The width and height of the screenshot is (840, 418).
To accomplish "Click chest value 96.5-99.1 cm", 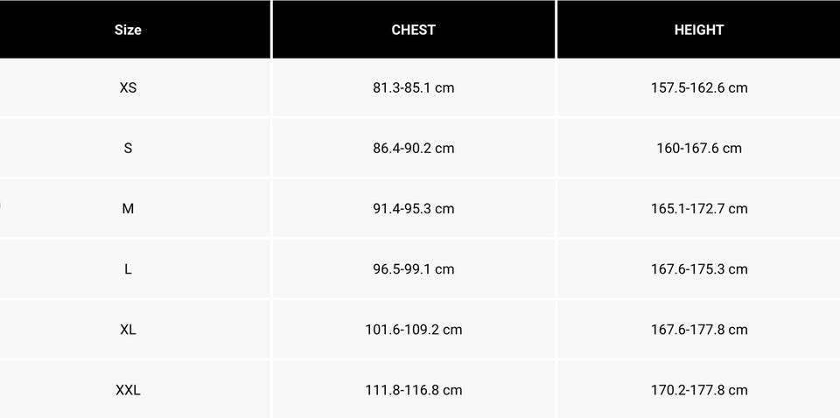I will [x=413, y=268].
